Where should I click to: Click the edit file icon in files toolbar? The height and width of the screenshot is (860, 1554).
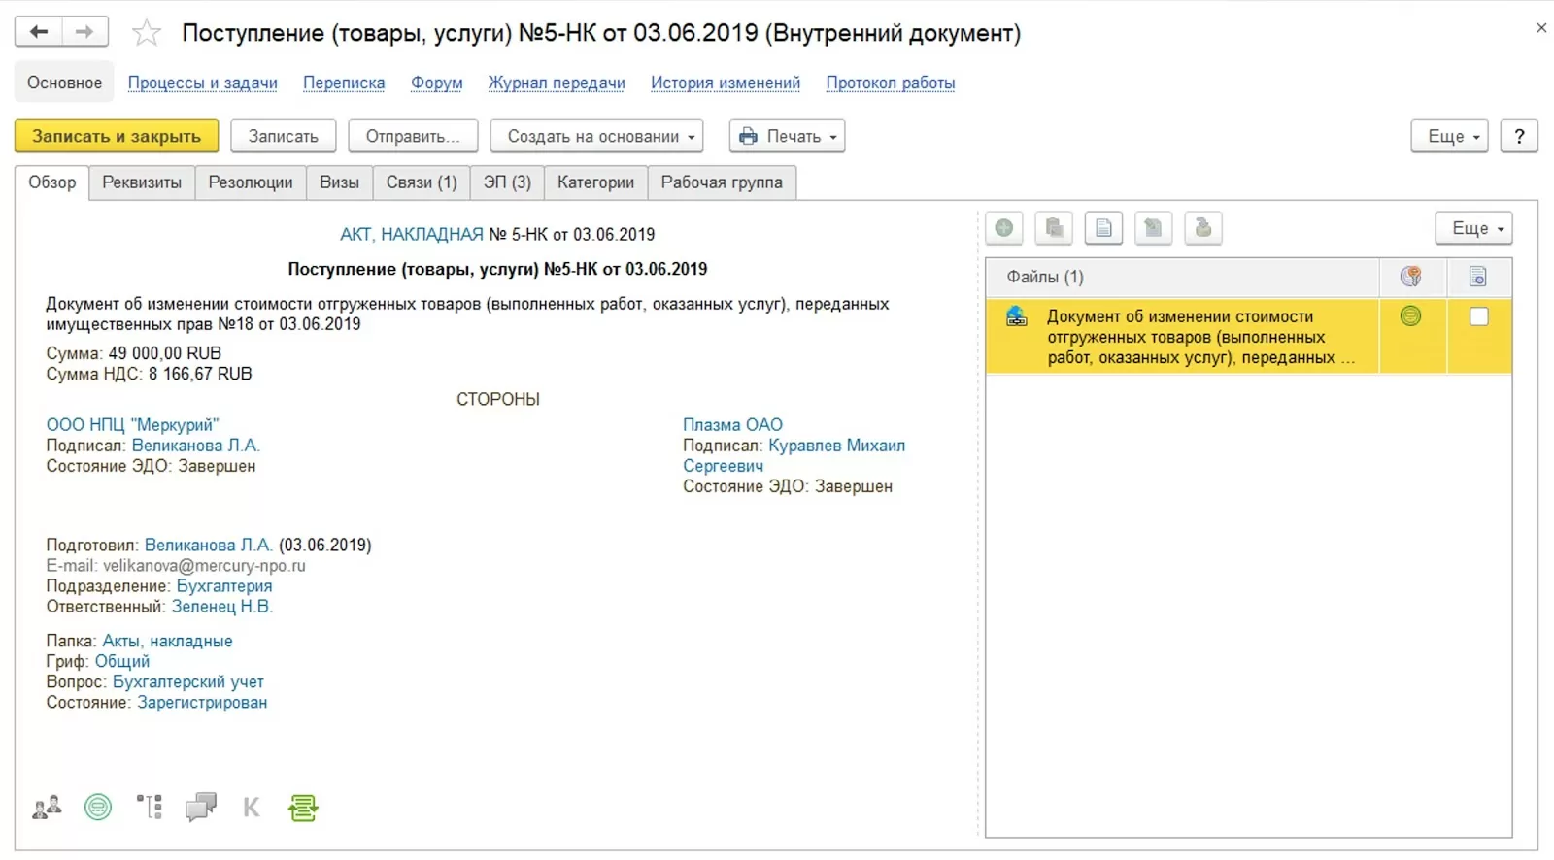pyautogui.click(x=1153, y=228)
